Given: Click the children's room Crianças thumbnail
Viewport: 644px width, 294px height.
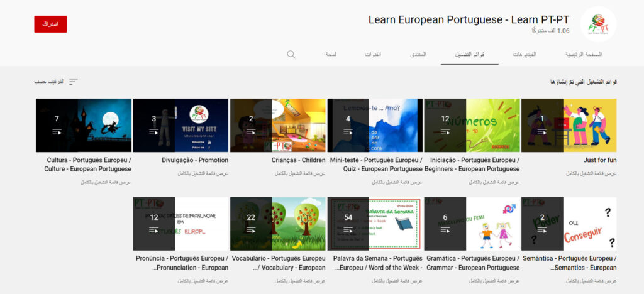Looking at the screenshot, I should (x=278, y=126).
